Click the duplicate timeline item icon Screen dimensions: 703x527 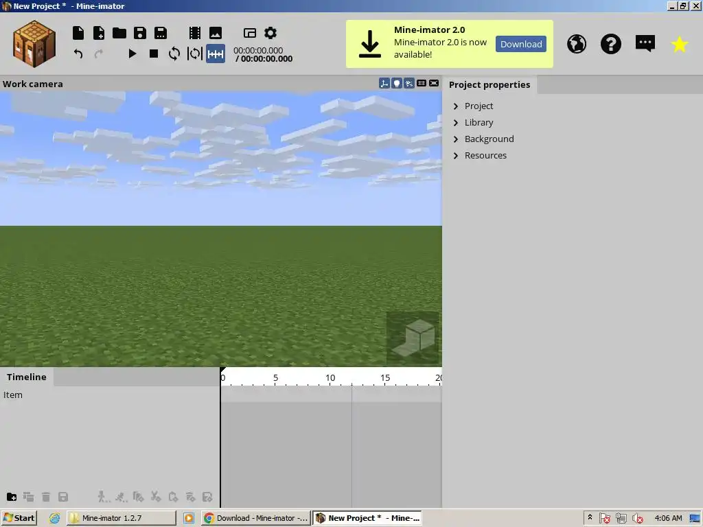(x=28, y=497)
